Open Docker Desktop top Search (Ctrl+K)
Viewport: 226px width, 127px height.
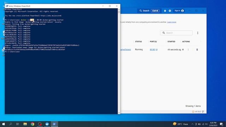[x=149, y=11]
